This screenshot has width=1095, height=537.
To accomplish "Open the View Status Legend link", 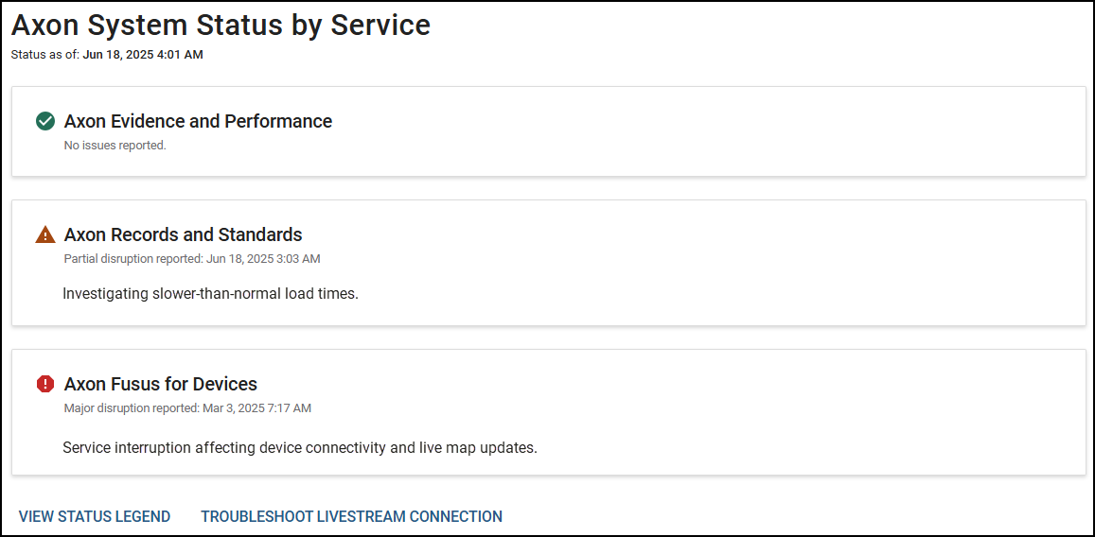I will click(x=95, y=516).
